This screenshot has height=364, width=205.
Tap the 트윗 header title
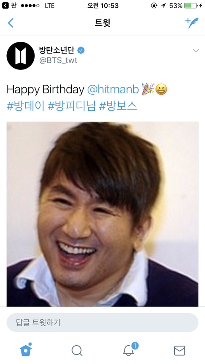[102, 23]
